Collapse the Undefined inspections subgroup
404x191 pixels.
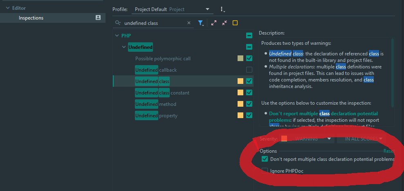coord(124,47)
